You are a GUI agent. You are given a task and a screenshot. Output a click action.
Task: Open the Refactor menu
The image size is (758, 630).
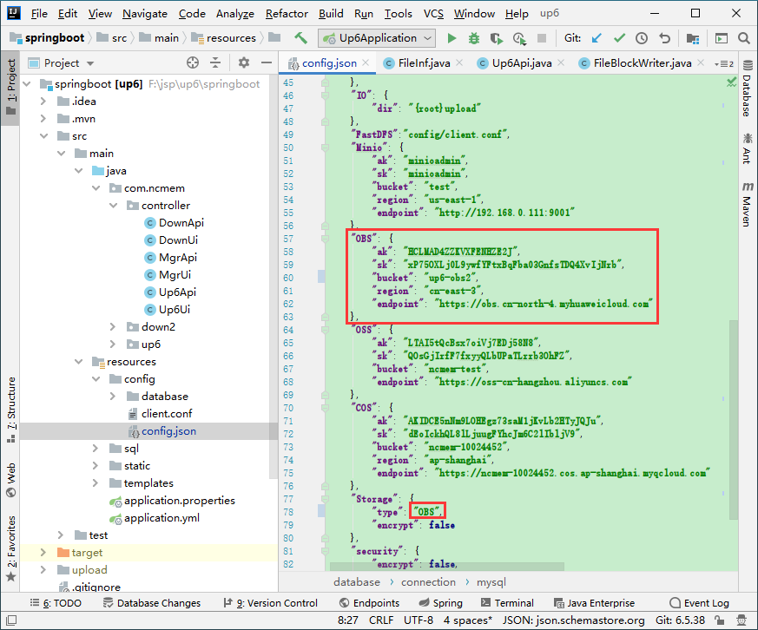[287, 14]
